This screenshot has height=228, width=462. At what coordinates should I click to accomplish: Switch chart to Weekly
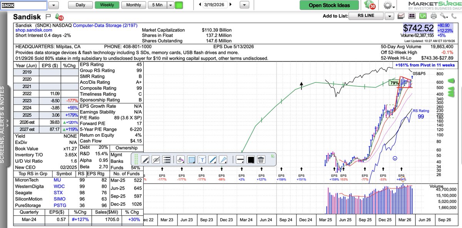[x=107, y=5]
